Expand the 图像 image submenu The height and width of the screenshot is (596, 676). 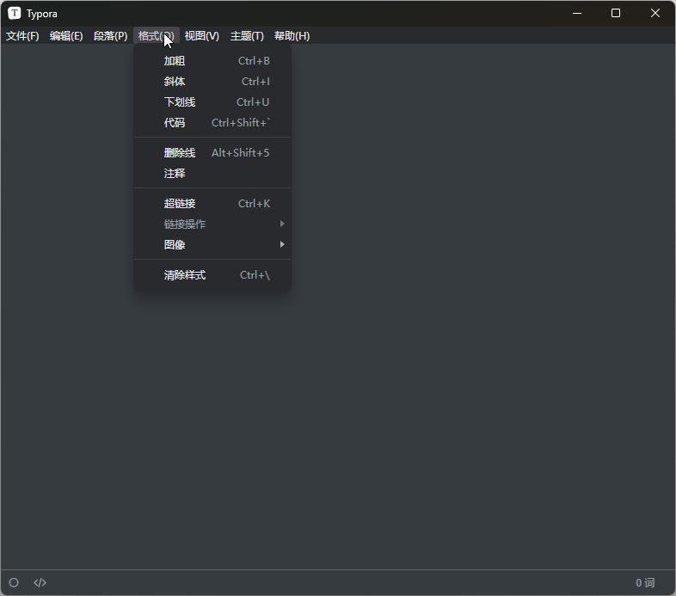(212, 245)
